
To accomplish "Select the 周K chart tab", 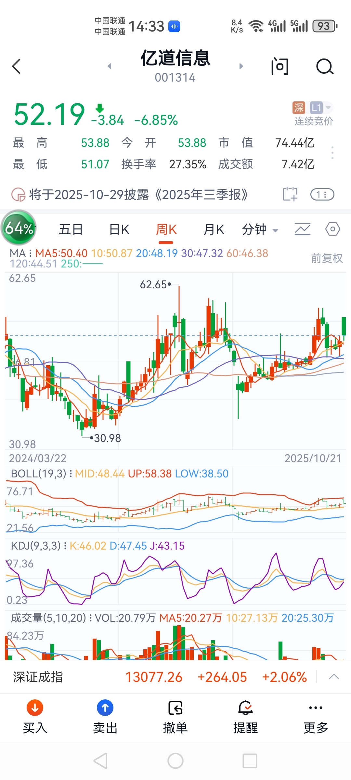I will (x=166, y=229).
